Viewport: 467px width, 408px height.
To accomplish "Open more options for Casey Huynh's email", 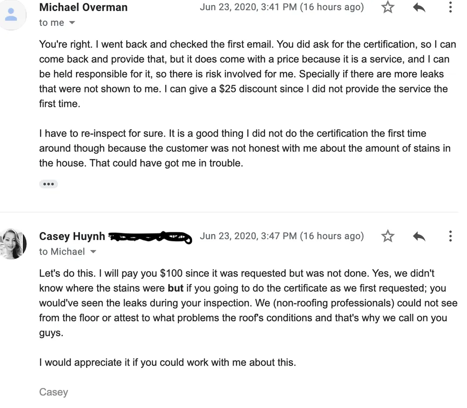I will (450, 236).
